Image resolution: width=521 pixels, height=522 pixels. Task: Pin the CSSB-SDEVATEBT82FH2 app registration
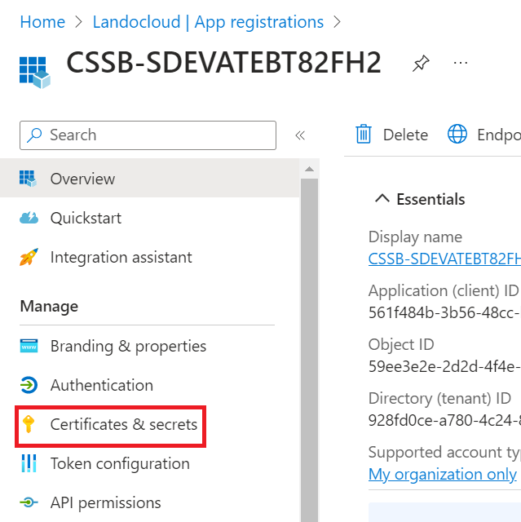(421, 64)
